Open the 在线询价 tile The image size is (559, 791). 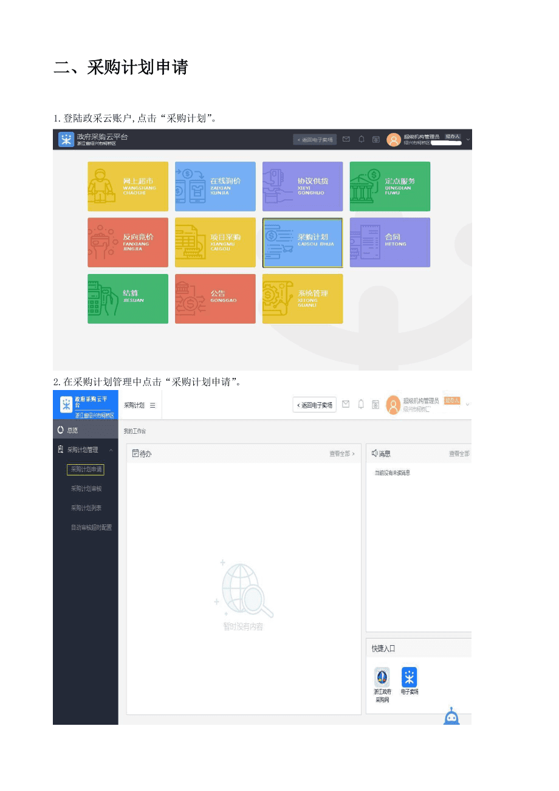215,186
